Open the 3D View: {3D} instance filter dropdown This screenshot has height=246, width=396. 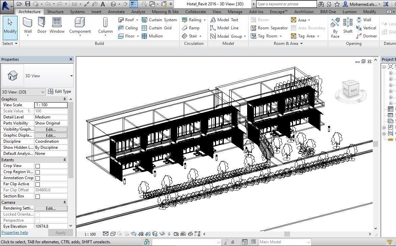[43, 92]
